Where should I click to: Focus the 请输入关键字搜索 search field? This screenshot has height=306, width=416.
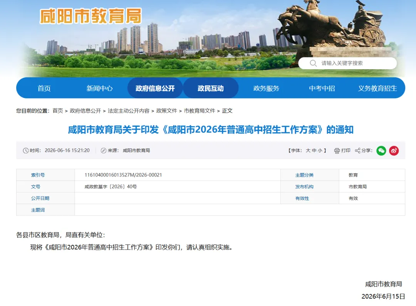tap(347, 63)
